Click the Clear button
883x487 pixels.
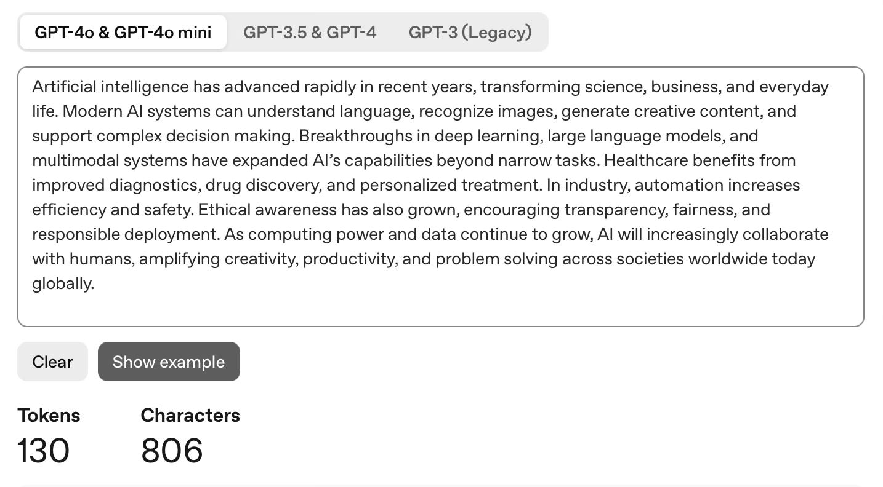52,362
